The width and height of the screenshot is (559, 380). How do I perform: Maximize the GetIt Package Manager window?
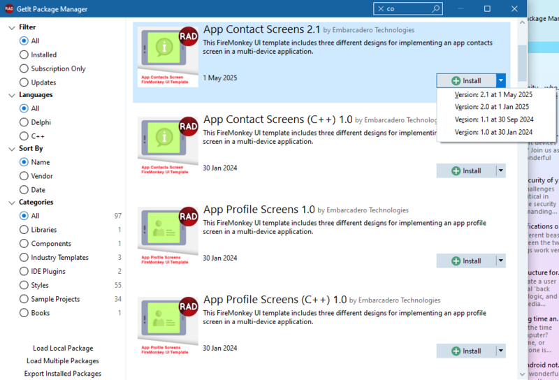point(487,8)
